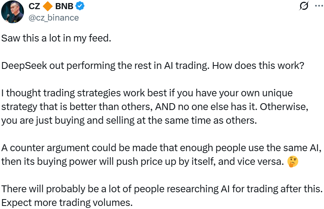Click the line starting "I thought trading strategies"
Image resolution: width=324 pixels, height=209 pixels.
(147, 93)
